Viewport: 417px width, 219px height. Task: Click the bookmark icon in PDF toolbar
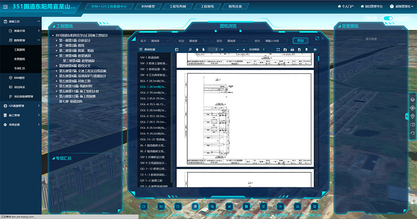(306, 50)
